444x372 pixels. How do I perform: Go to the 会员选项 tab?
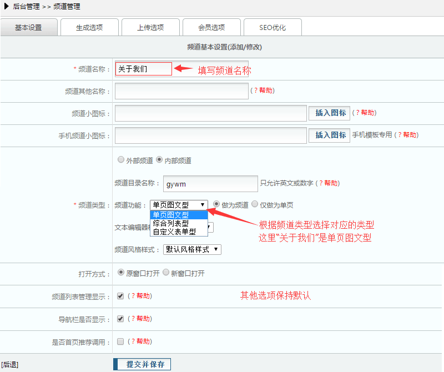(211, 27)
